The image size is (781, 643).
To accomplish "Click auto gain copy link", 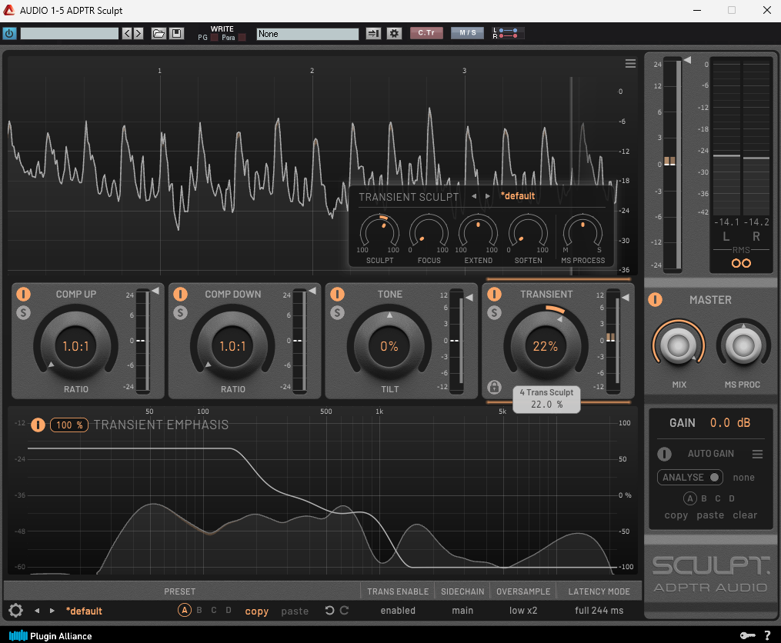I will click(x=676, y=515).
